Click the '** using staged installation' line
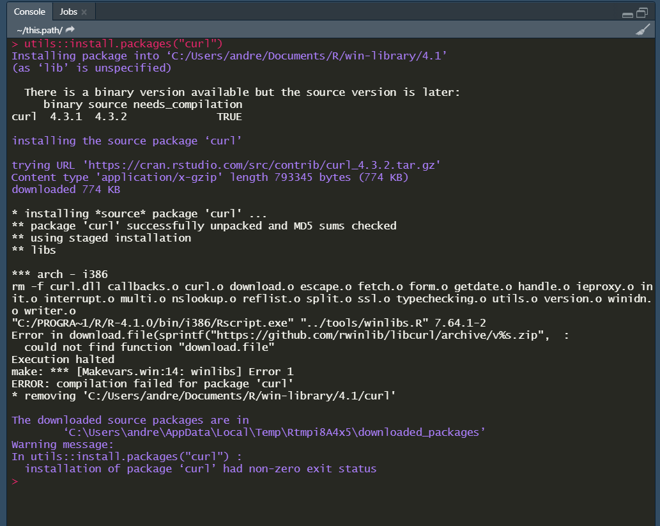The image size is (660, 526). point(102,238)
